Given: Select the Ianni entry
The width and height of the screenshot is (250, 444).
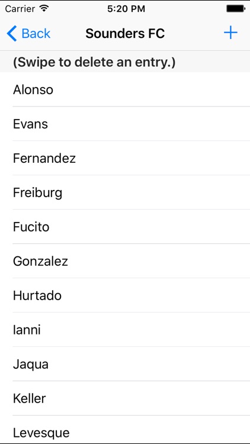Looking at the screenshot, I should pos(125,330).
